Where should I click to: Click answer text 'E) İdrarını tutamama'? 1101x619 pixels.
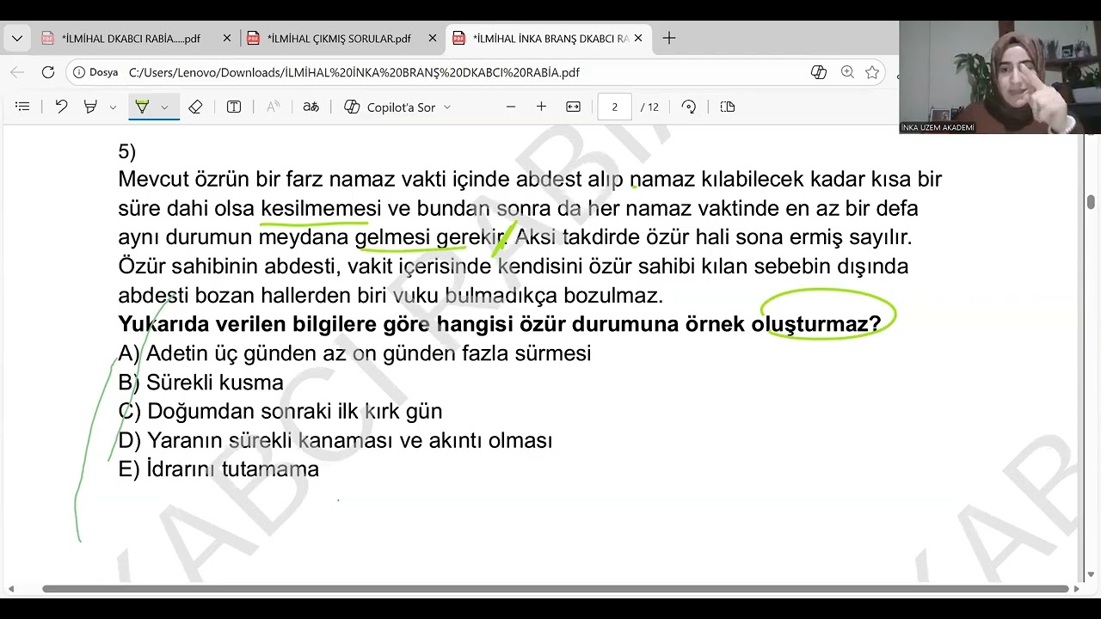pyautogui.click(x=218, y=469)
